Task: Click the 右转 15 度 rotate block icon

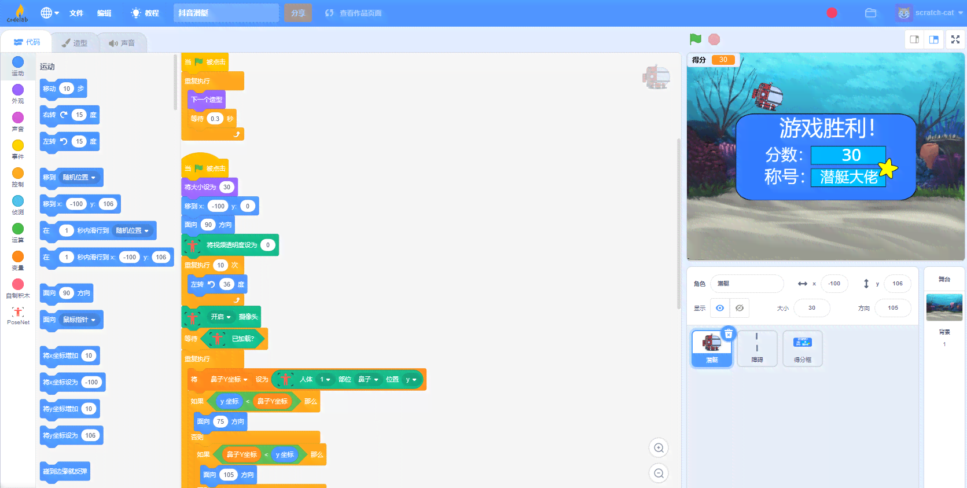Action: pos(64,115)
